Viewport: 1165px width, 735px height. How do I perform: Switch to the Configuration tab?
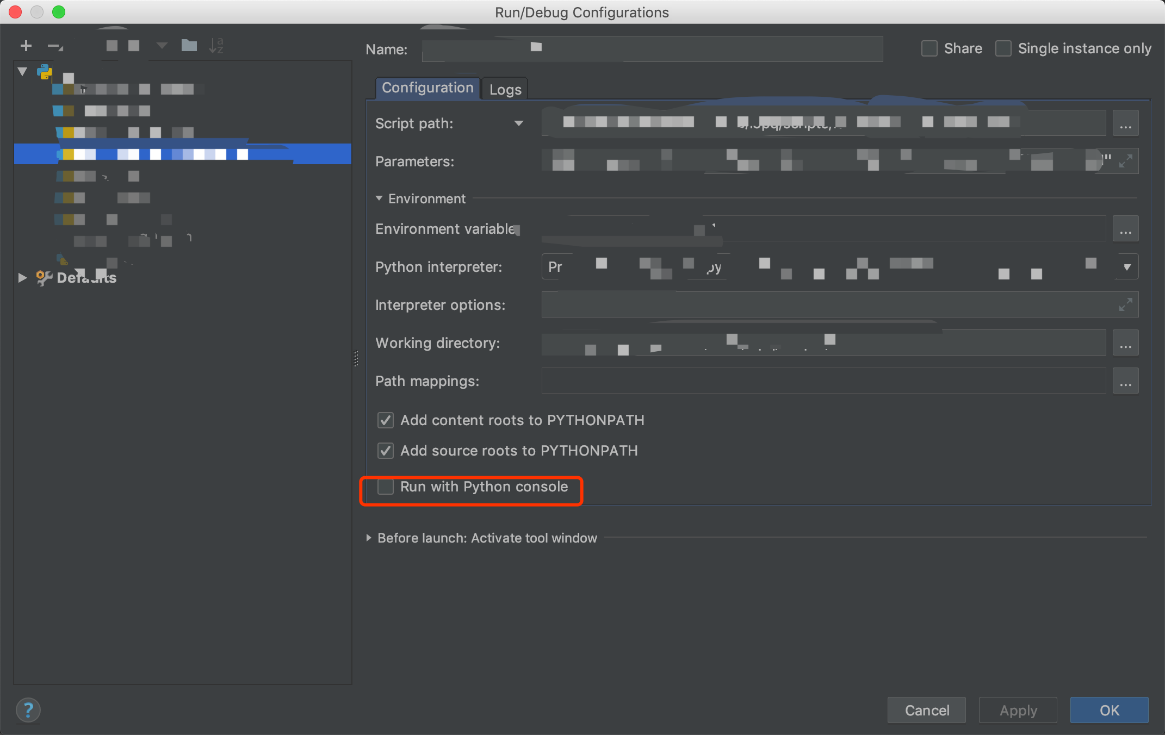[426, 88]
